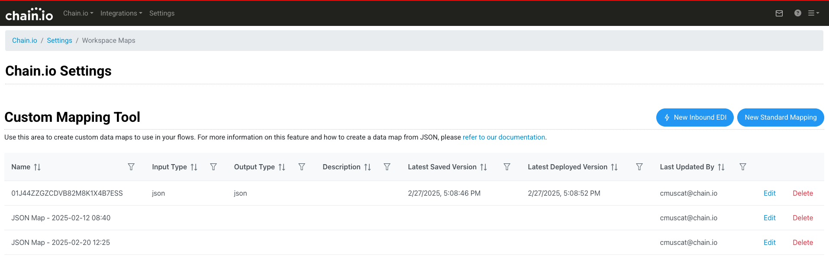Viewport: 829px width, 273px height.
Task: Edit JSON Map - 2025-02-12 08:40
Action: 769,218
